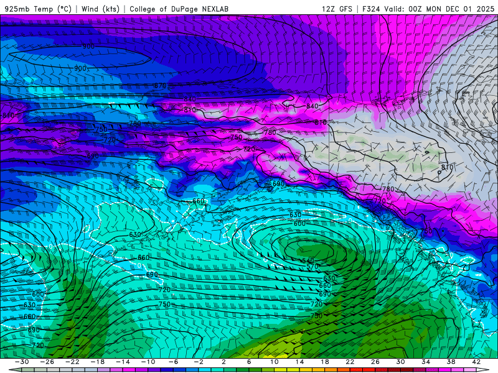Click the '-18' color scale label
This screenshot has width=498, height=373.
98,362
